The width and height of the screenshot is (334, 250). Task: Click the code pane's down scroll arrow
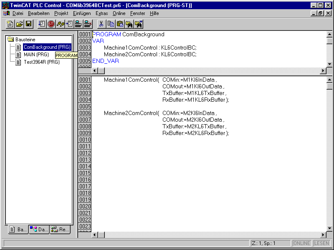click(x=329, y=228)
